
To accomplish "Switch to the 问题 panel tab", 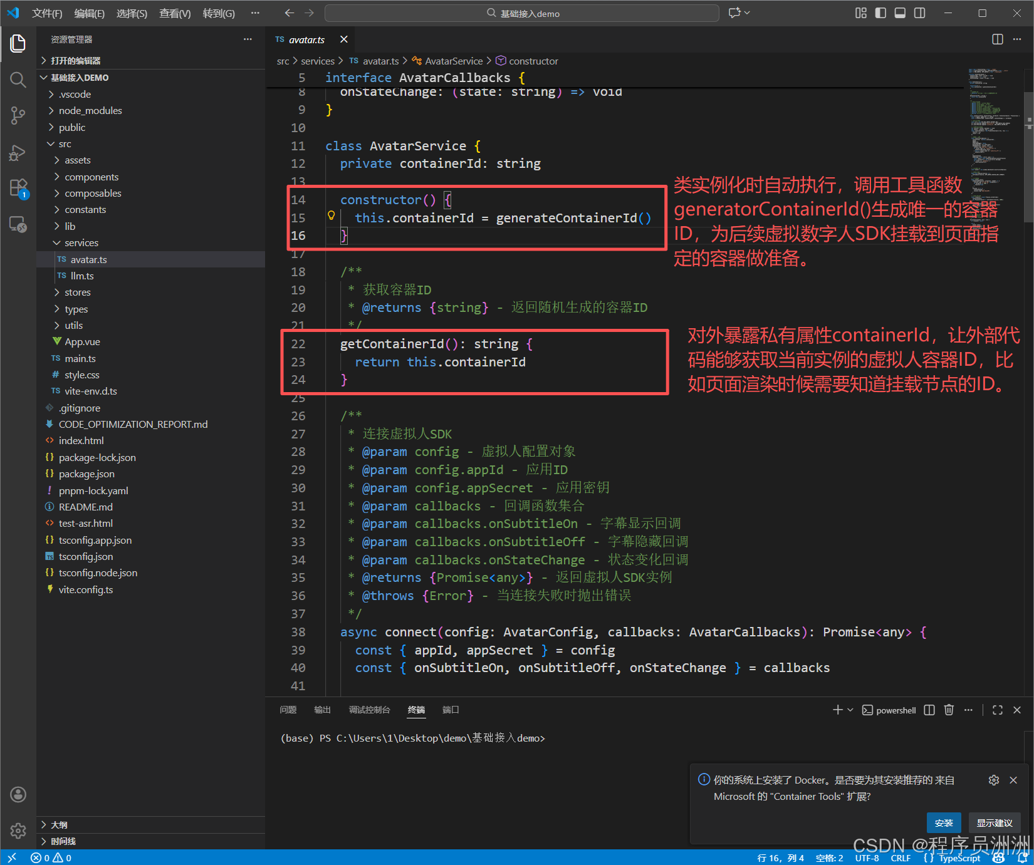I will click(288, 710).
